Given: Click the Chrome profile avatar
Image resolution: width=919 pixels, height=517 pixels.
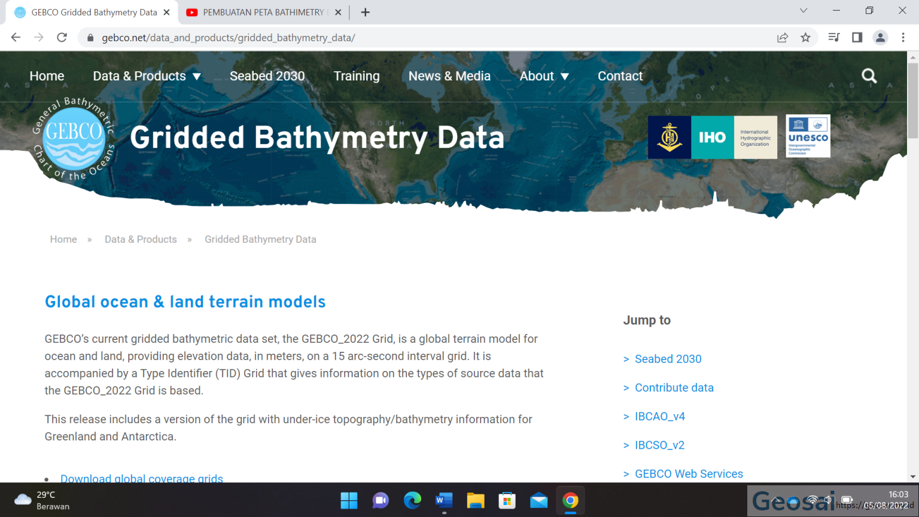Looking at the screenshot, I should tap(880, 37).
